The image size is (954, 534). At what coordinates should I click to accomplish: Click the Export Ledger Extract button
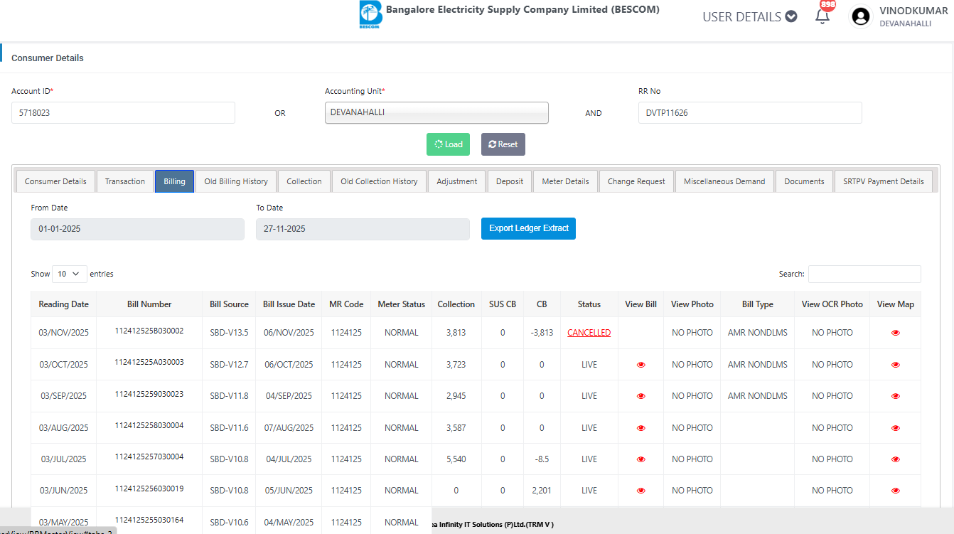[528, 228]
